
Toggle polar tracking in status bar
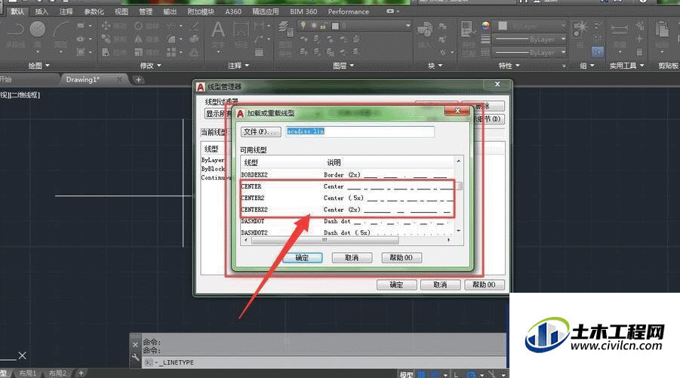pyautogui.click(x=471, y=374)
